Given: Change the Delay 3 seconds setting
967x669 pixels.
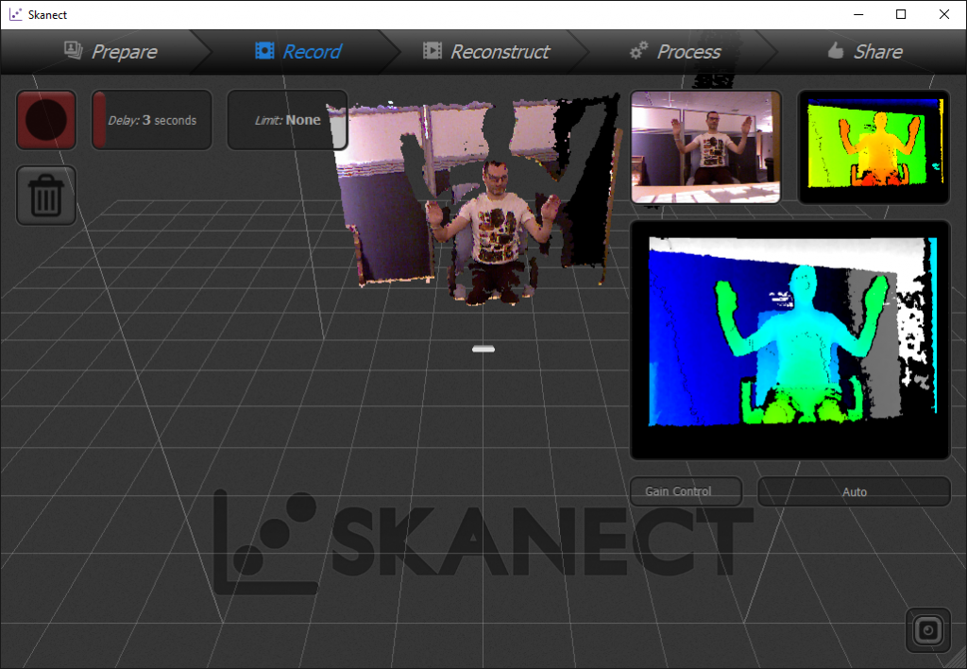Looking at the screenshot, I should click(152, 120).
